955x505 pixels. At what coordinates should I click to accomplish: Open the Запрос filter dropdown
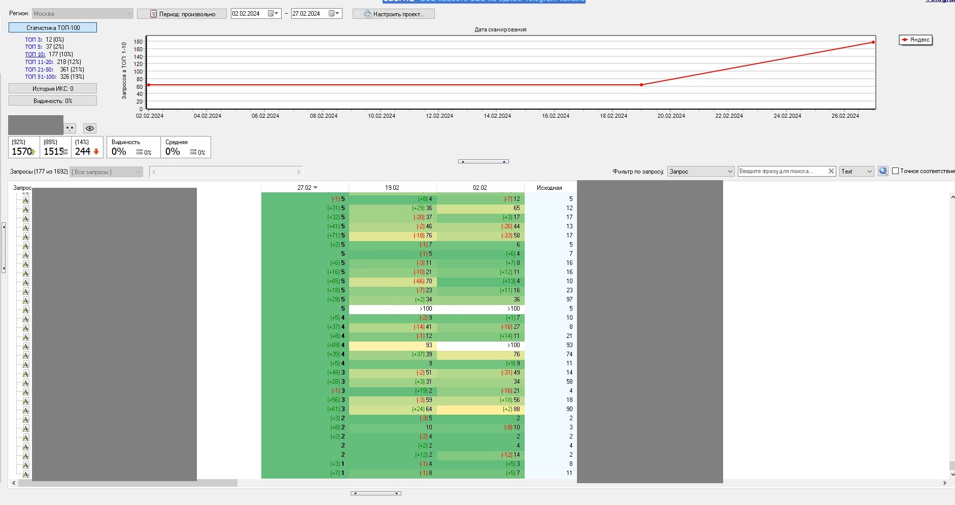tap(700, 172)
